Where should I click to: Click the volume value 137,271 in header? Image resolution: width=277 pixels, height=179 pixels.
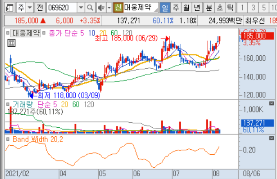(x=128, y=21)
